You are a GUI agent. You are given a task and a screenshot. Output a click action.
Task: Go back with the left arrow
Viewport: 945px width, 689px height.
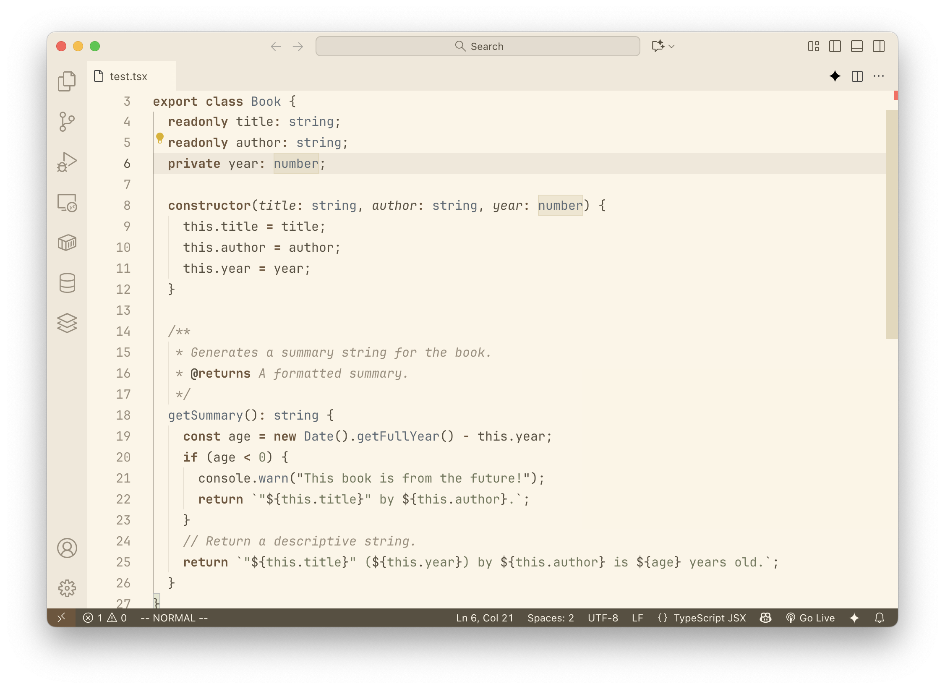tap(276, 46)
